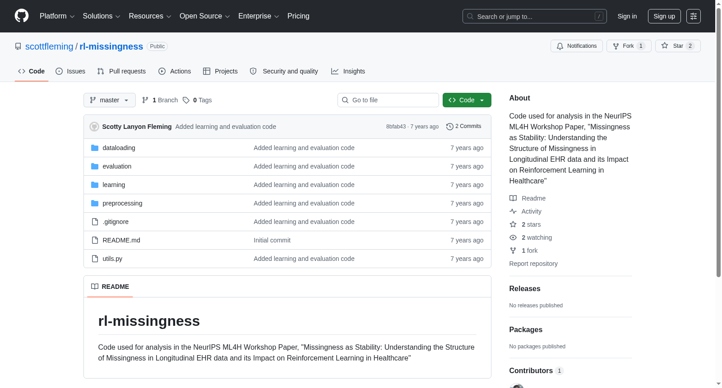The image size is (722, 388).
Task: Click the stars icon in About sidebar
Action: coord(513,224)
